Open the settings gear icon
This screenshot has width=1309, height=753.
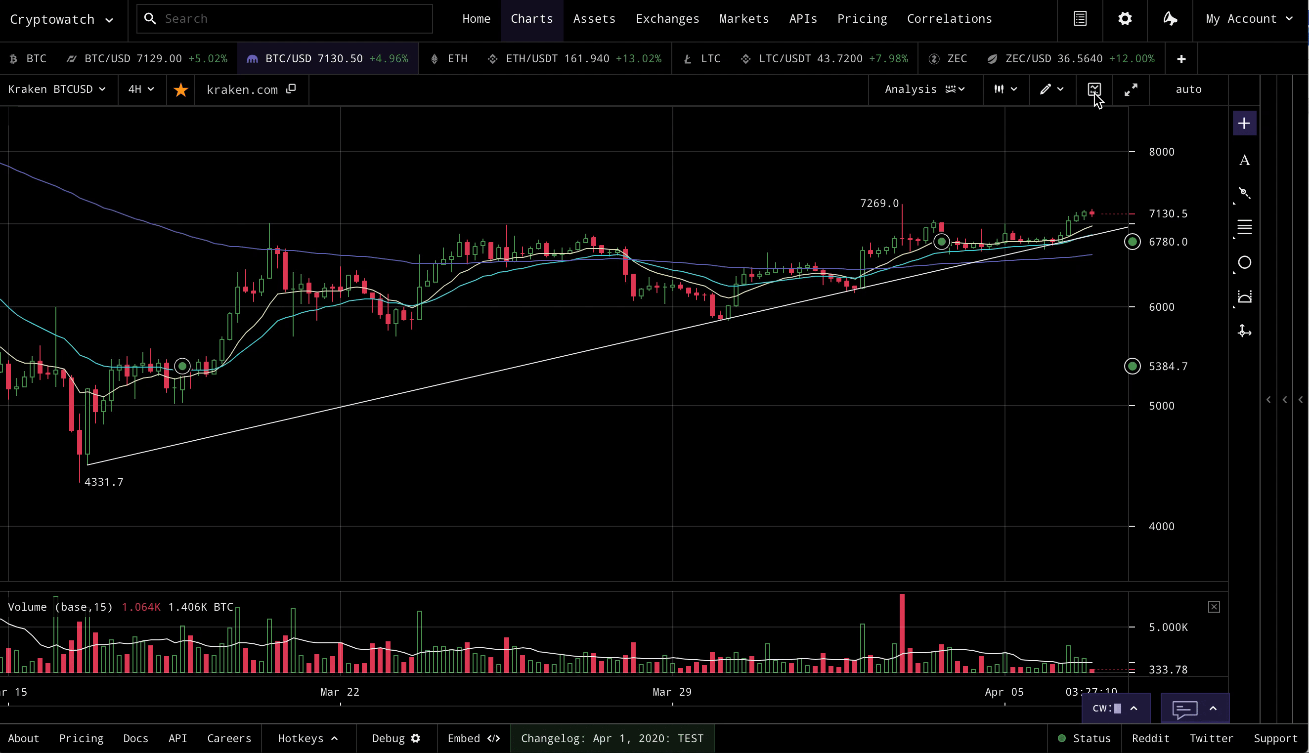1125,19
